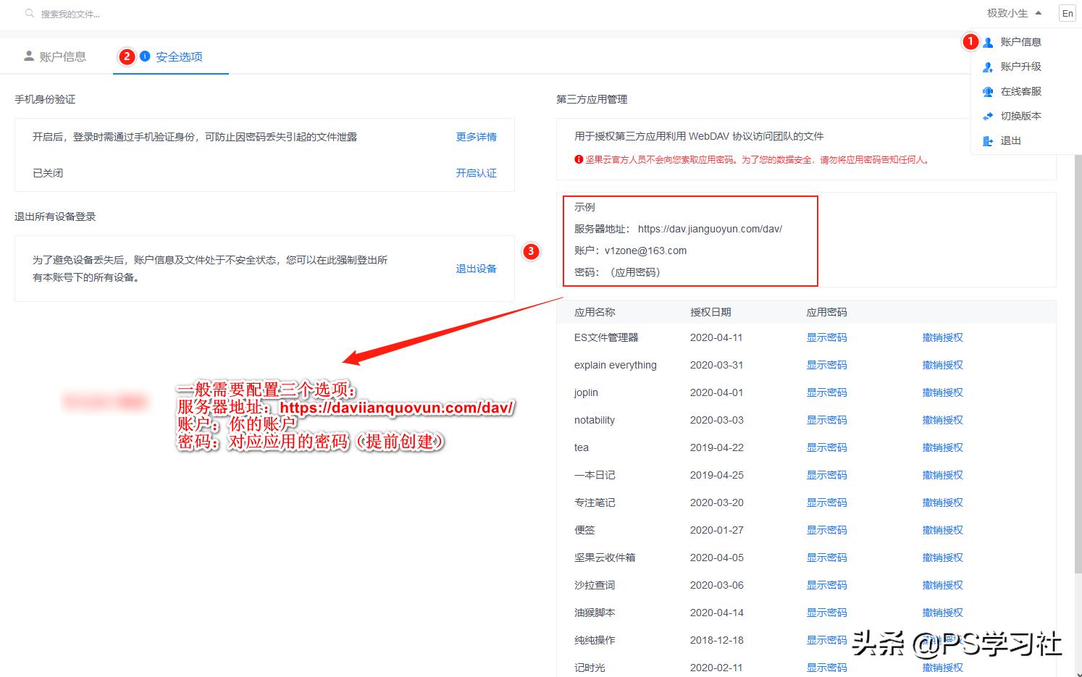Click the blue info icon beside 安全选项
Screen dimensions: 1082x677
point(145,56)
